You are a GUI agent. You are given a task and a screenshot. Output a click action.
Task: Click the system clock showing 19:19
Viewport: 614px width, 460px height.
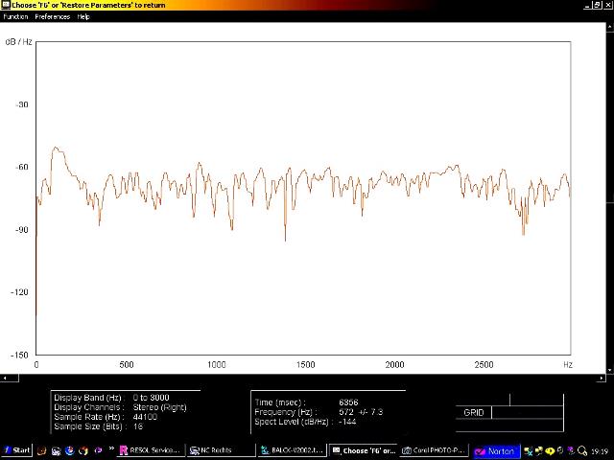coord(600,451)
